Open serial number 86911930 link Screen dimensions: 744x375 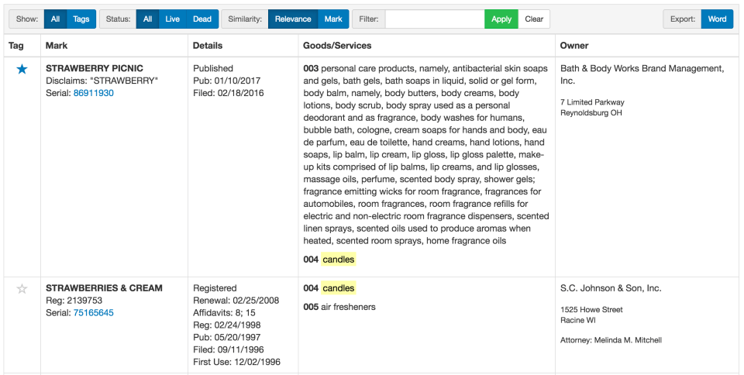coord(93,93)
